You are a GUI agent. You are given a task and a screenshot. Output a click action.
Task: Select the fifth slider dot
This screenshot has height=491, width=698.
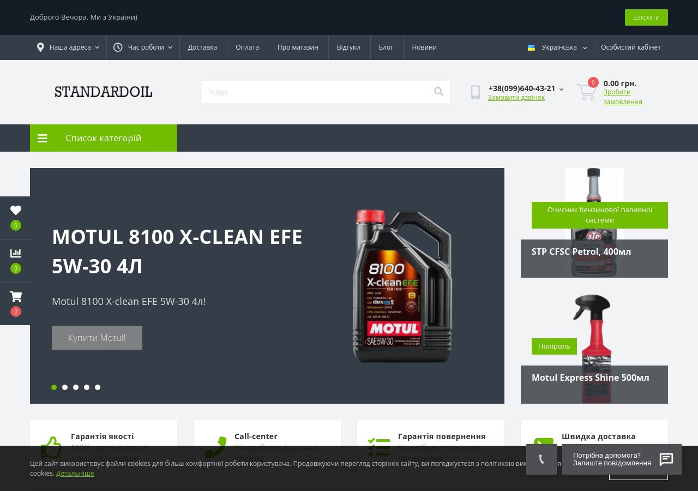(98, 387)
